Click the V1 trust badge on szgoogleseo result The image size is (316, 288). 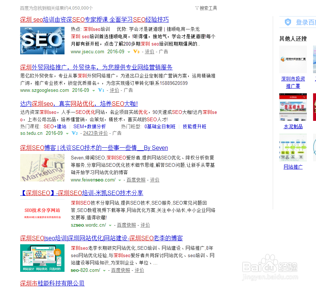click(x=101, y=90)
